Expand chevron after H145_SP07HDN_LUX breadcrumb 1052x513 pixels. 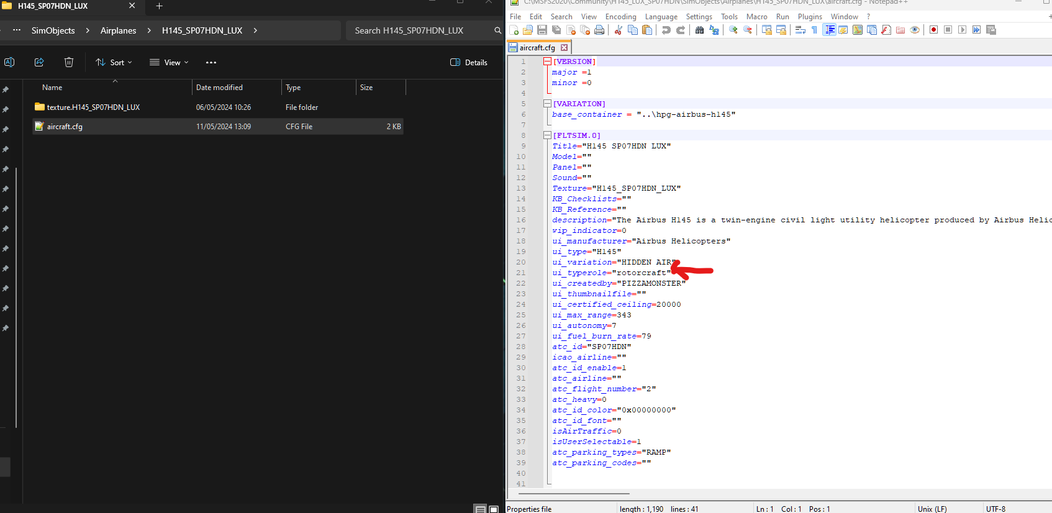[255, 30]
